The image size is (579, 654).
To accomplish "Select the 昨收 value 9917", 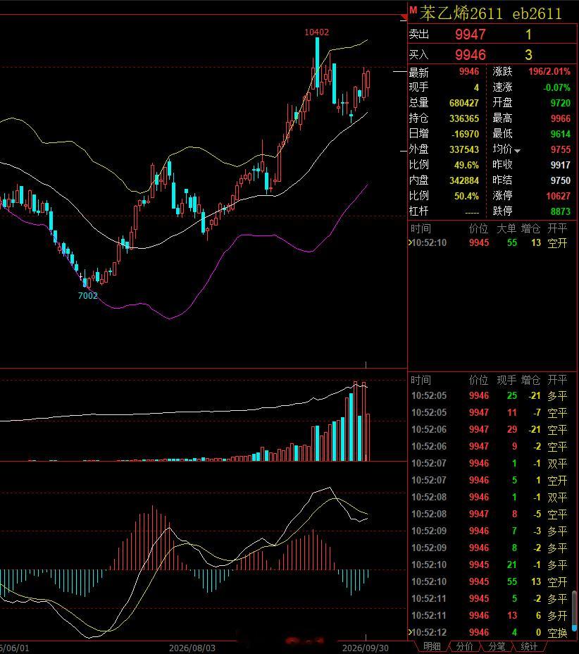I will point(560,165).
